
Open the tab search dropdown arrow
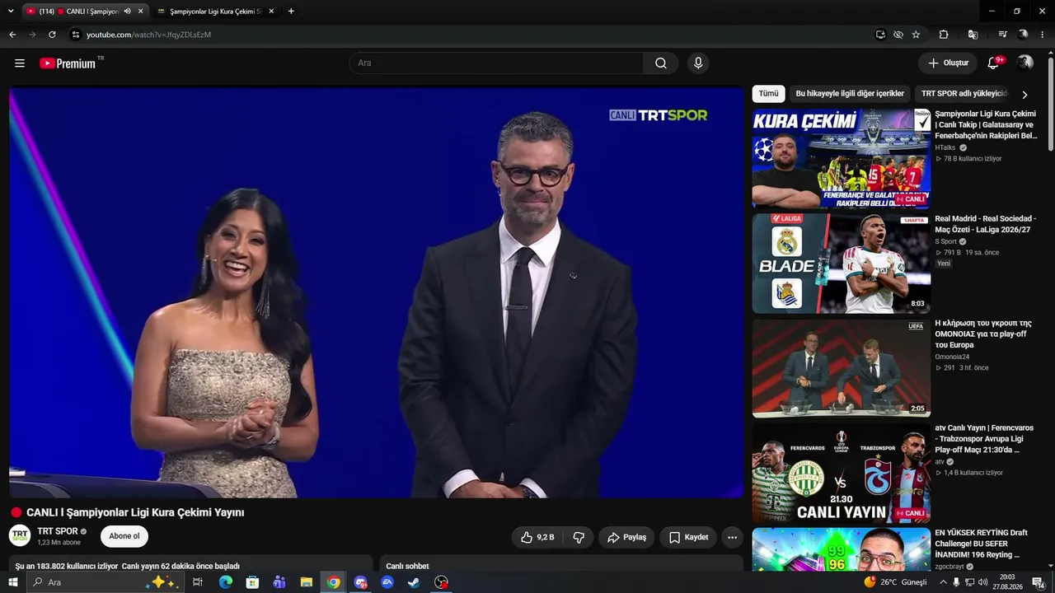11,12
